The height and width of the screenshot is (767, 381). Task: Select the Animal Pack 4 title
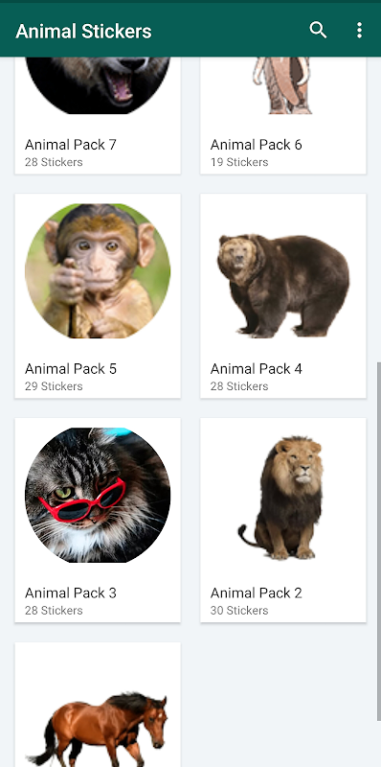[x=257, y=369]
